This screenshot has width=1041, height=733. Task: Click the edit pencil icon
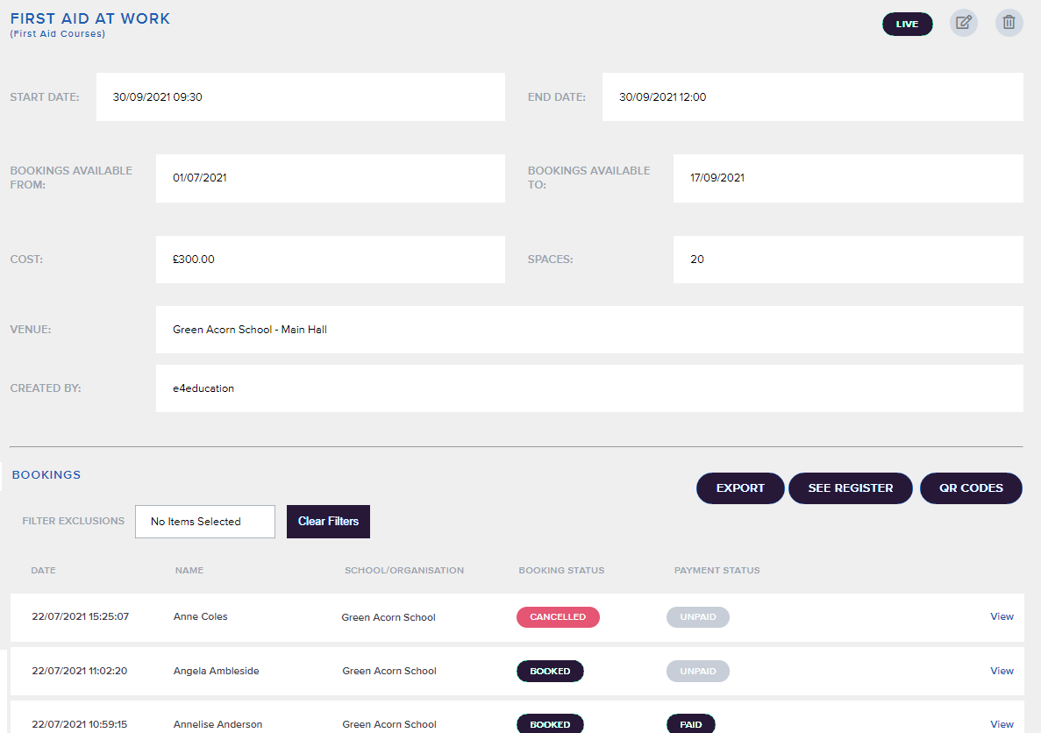click(x=963, y=23)
